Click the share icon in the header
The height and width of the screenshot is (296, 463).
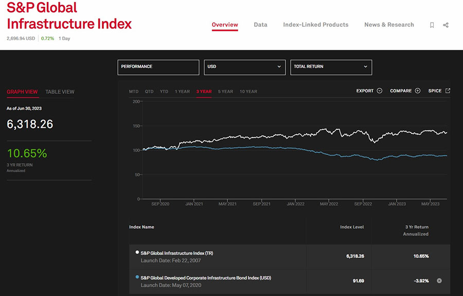(x=446, y=25)
